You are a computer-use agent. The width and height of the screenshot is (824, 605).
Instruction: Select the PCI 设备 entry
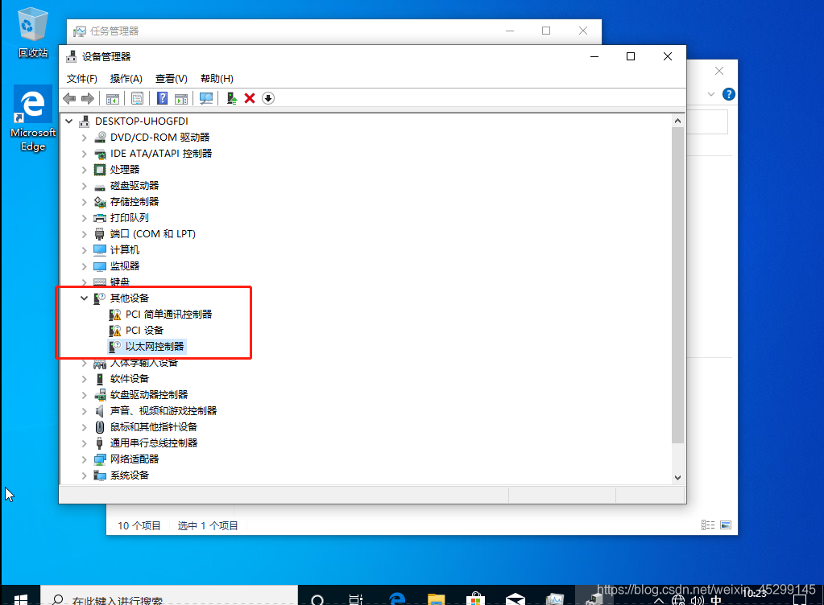tap(144, 331)
